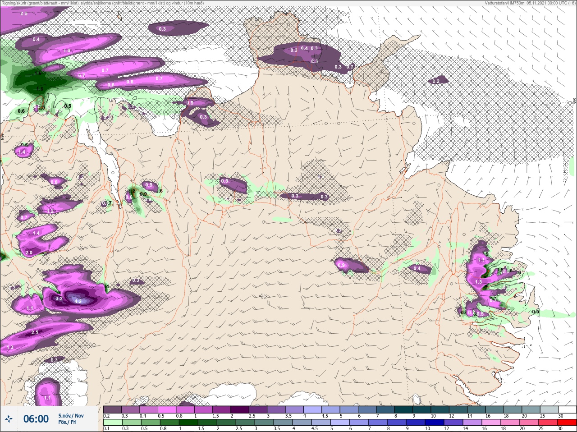Screen dimensions: 577x432
Task: Click the top-row legend label 0.2
Action: click(x=106, y=416)
